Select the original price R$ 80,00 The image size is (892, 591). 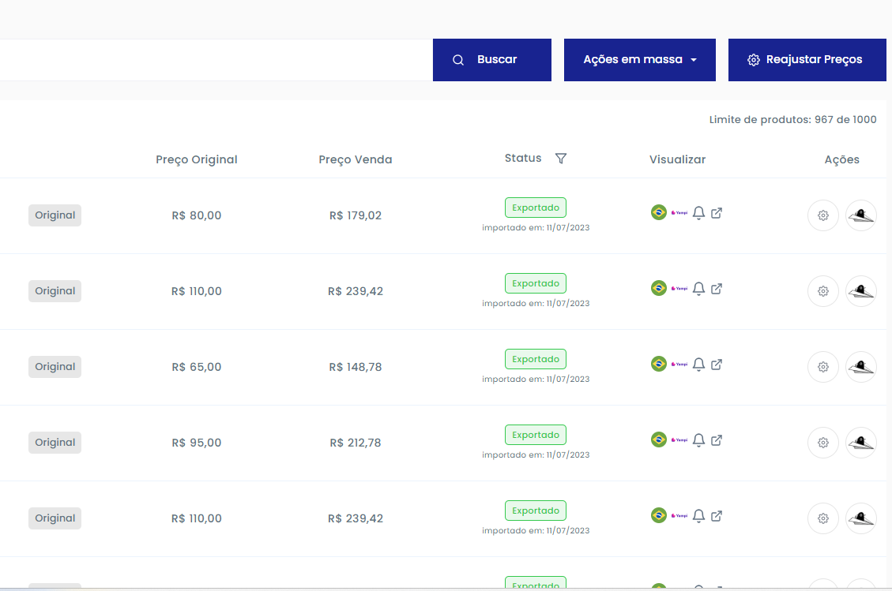197,215
